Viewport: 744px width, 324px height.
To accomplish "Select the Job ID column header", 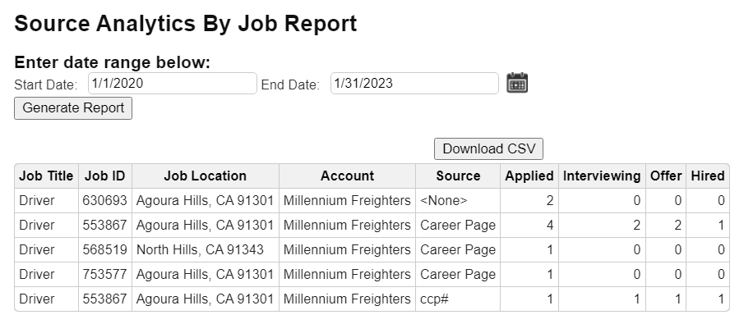I will coord(105,176).
